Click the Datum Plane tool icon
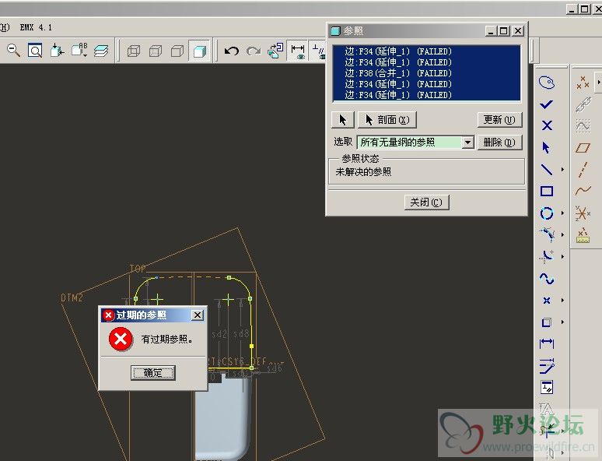The width and height of the screenshot is (602, 461). (583, 148)
